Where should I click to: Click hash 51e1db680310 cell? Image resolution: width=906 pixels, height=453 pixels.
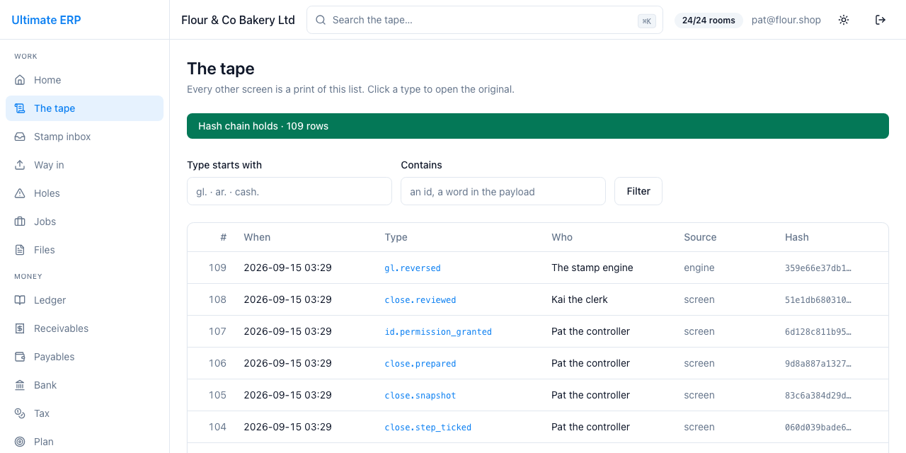tap(818, 300)
